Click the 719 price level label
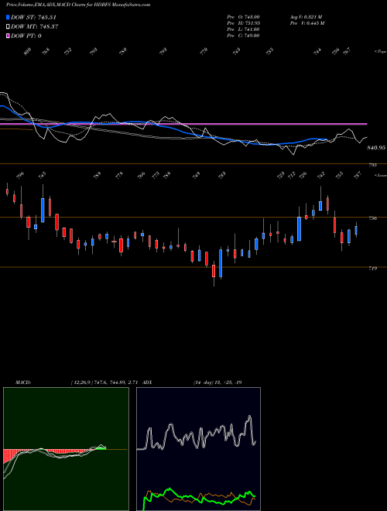This screenshot has width=387, height=511. 372,268
